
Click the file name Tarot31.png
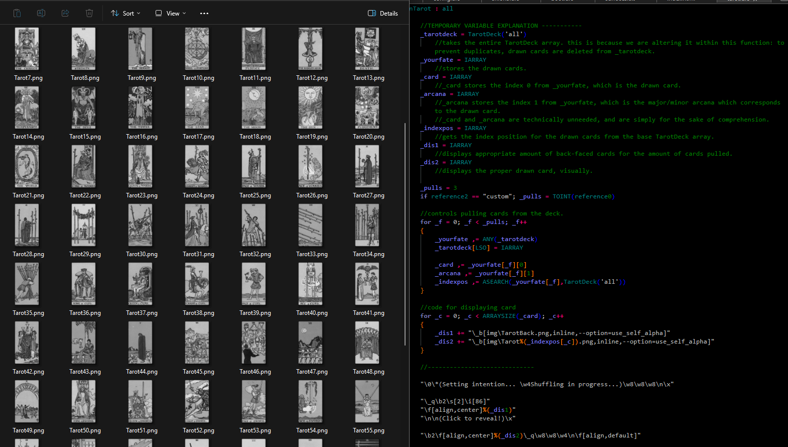pos(199,254)
